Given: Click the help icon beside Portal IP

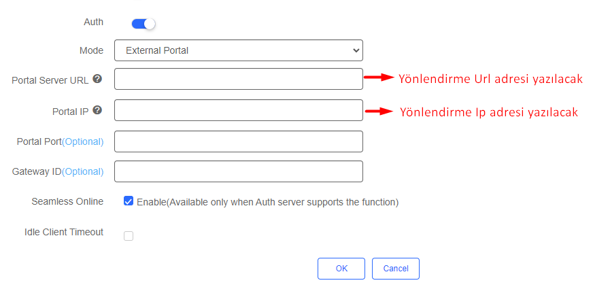Looking at the screenshot, I should click(x=97, y=110).
